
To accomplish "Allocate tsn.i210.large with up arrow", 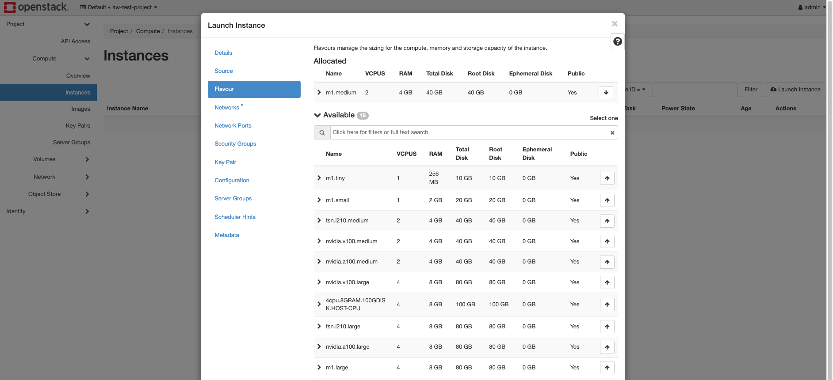I will pos(607,327).
